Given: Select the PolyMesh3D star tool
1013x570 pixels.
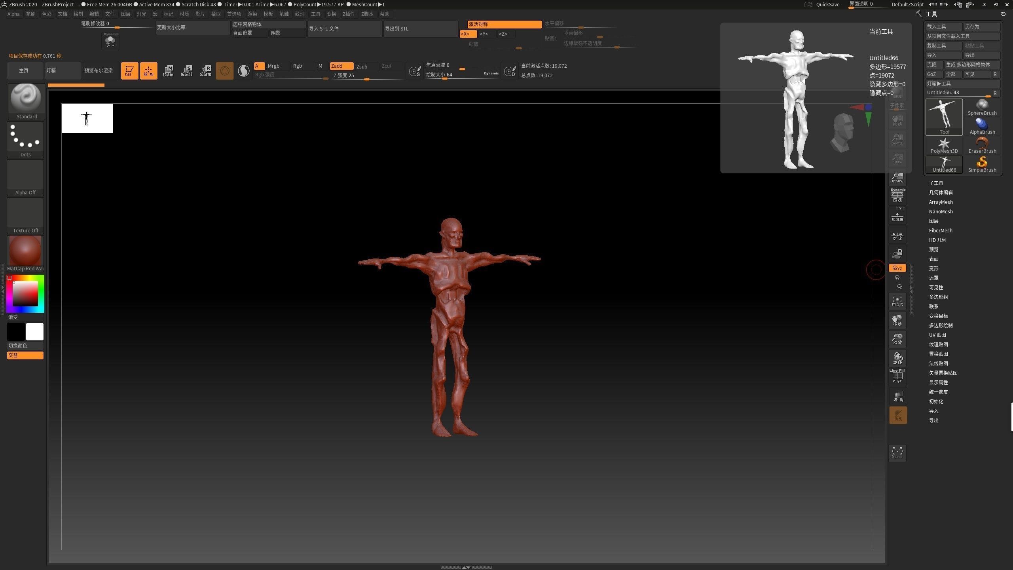Looking at the screenshot, I should click(x=944, y=146).
